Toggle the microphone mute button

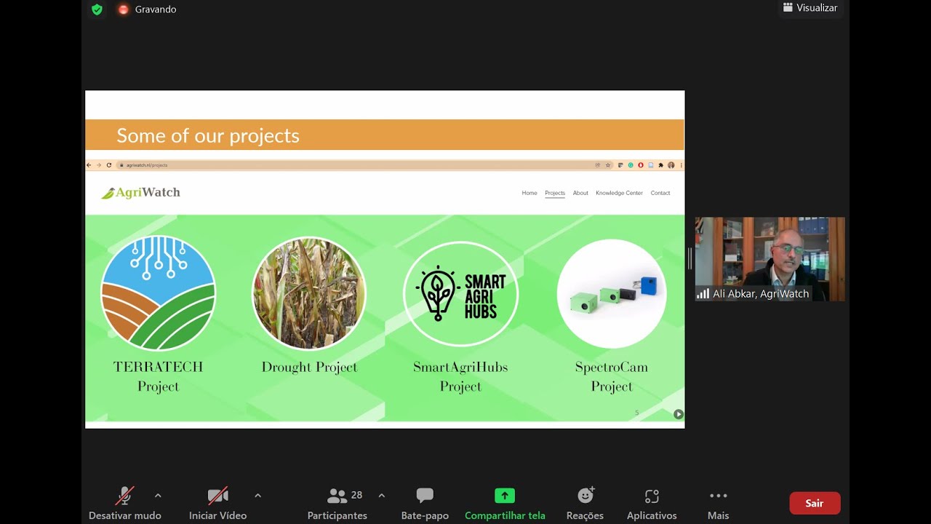point(125,504)
